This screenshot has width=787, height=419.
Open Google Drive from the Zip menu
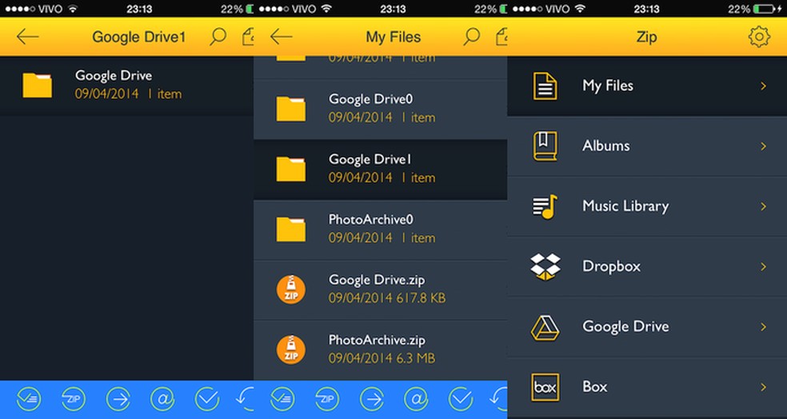pos(647,327)
